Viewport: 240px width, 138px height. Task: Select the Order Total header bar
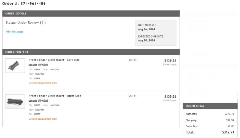coord(210,106)
